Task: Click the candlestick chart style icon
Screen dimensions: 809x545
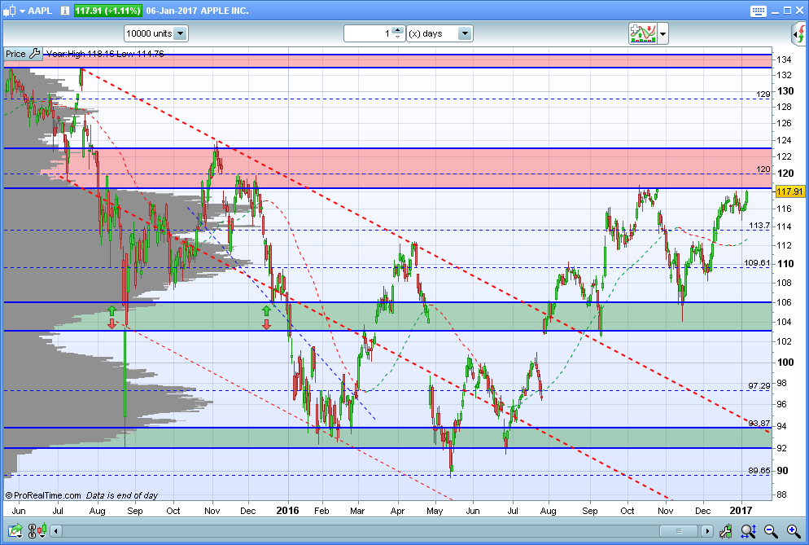Action: (9, 11)
